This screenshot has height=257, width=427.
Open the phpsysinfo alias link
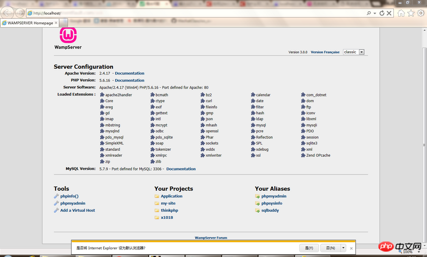[272, 203]
